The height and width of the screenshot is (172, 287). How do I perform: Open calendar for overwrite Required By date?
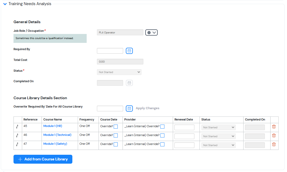tap(129, 108)
